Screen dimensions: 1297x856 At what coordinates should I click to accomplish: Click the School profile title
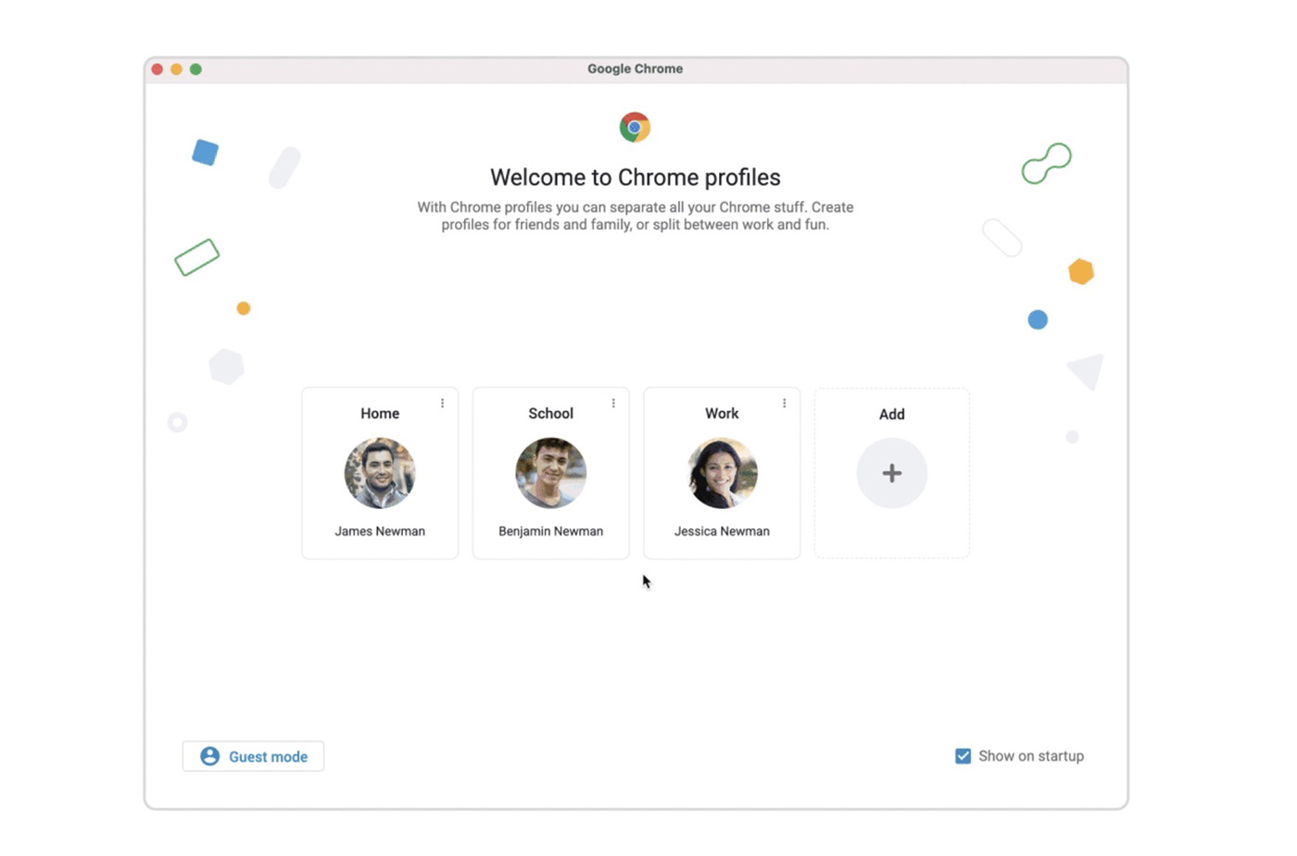coord(550,414)
